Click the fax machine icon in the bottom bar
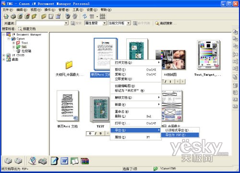 coord(43,161)
